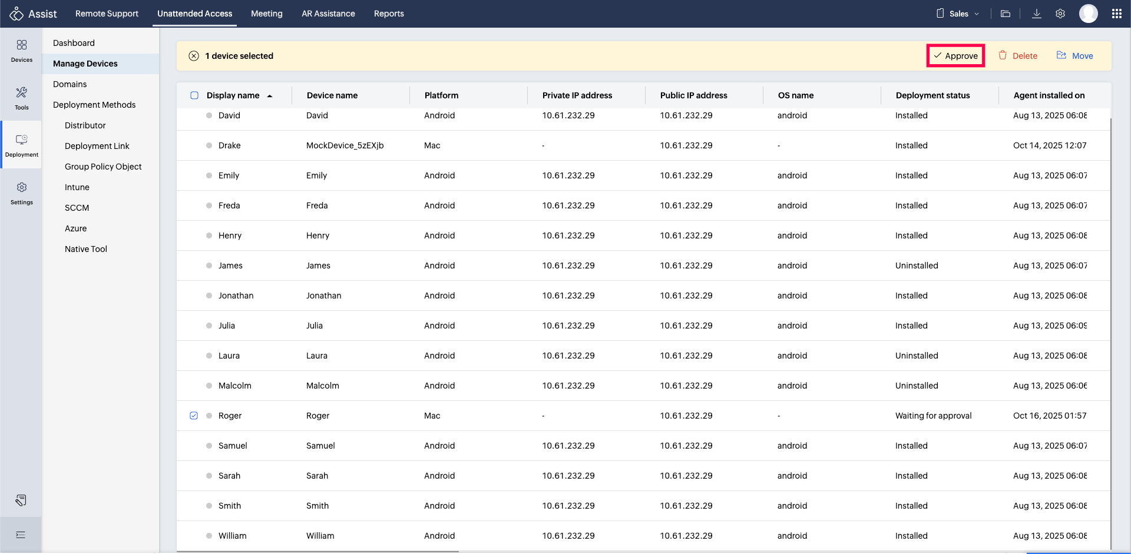Uncheck the Roger device checkbox
The width and height of the screenshot is (1131, 554).
194,416
